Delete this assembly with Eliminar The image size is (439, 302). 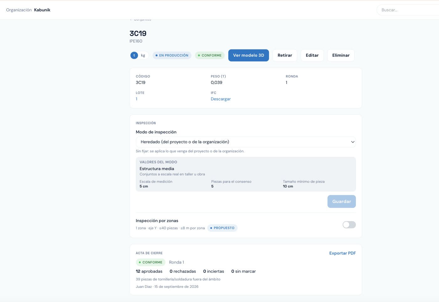pyautogui.click(x=341, y=55)
